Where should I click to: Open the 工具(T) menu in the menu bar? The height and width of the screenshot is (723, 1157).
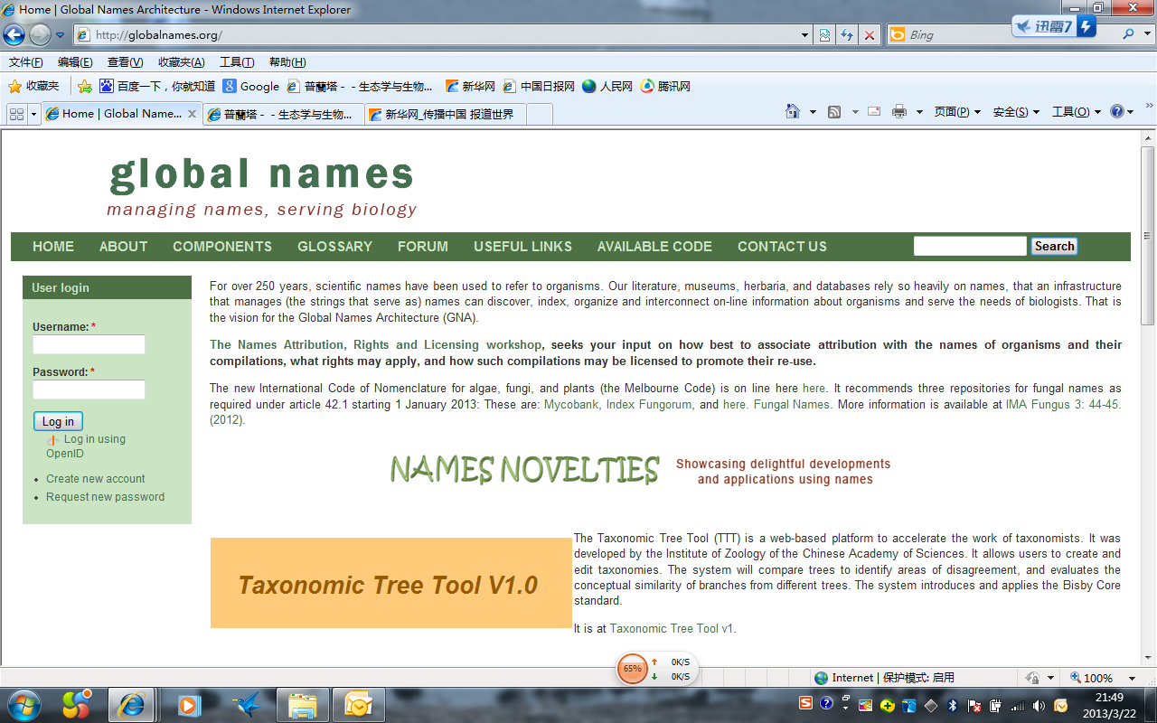coord(237,62)
